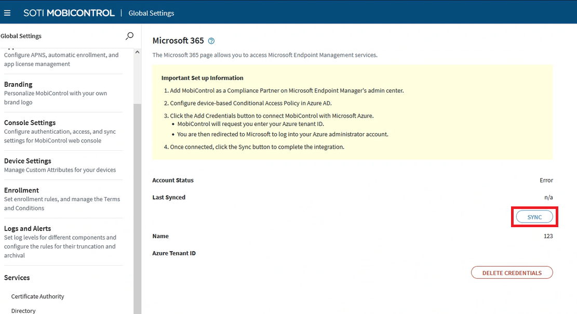The height and width of the screenshot is (314, 577).
Task: Click the bullet about redirect to Microsoft
Action: point(283,134)
